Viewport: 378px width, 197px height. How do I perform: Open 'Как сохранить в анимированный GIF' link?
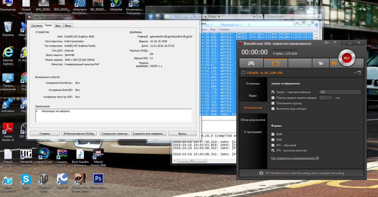coord(295,158)
